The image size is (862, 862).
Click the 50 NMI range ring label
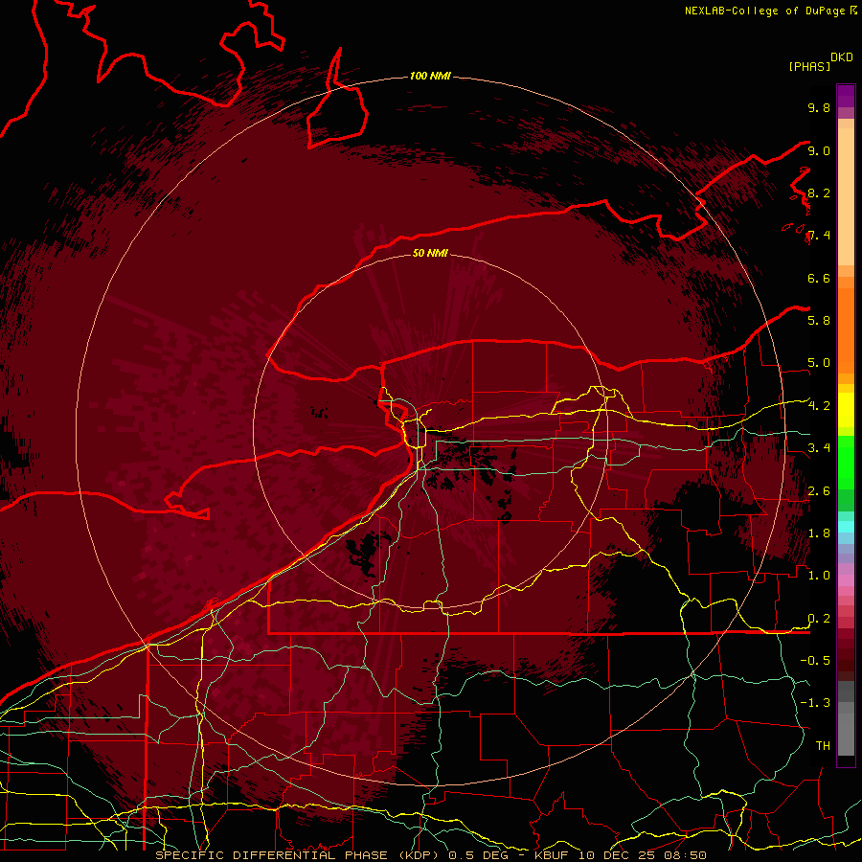pyautogui.click(x=430, y=253)
